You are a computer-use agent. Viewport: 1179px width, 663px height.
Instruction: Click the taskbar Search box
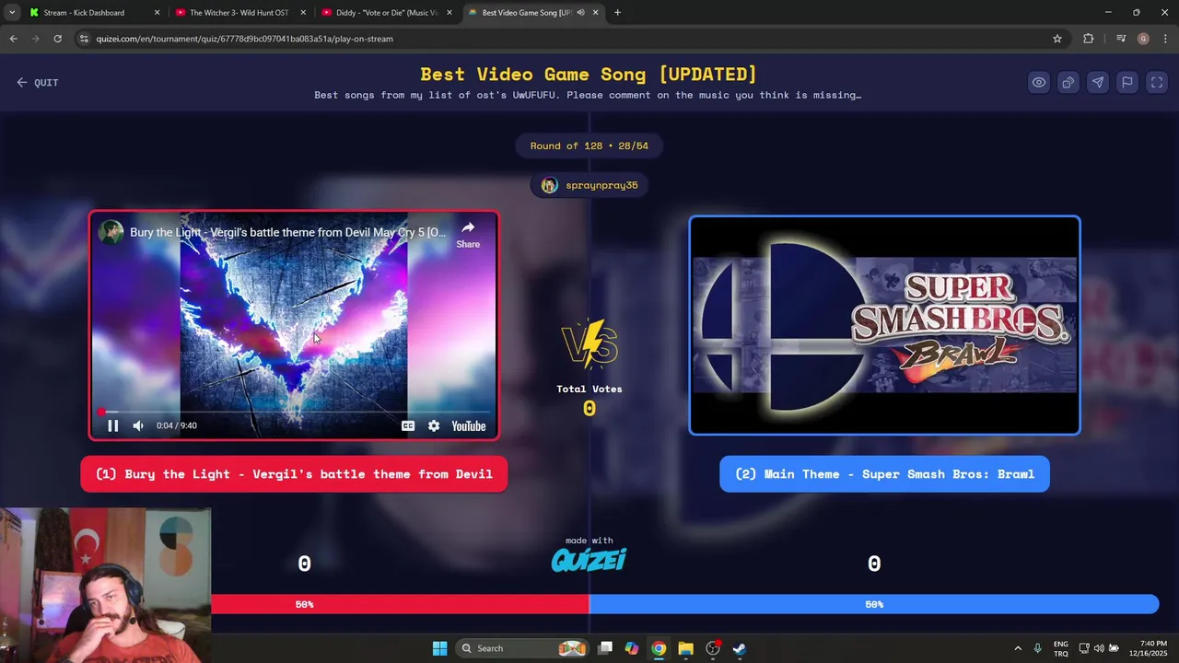522,648
